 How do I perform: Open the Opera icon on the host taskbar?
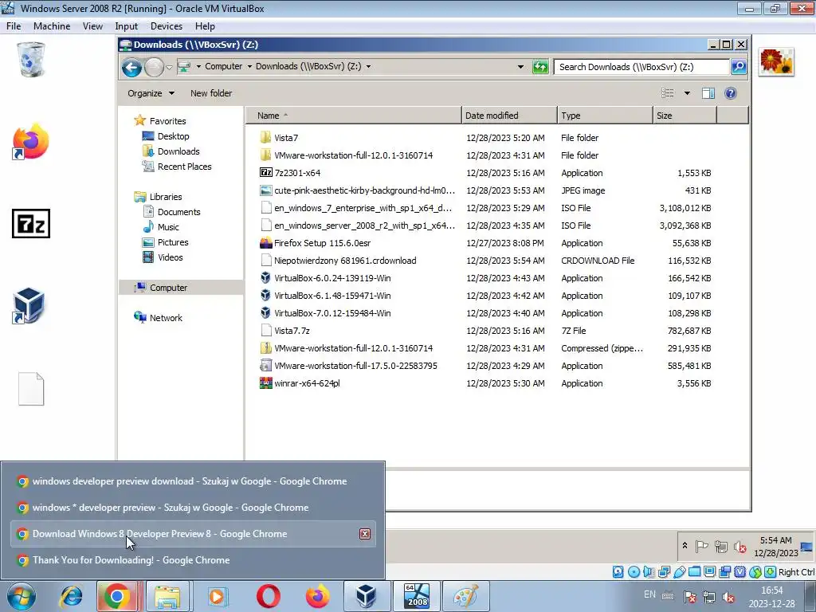(x=268, y=596)
